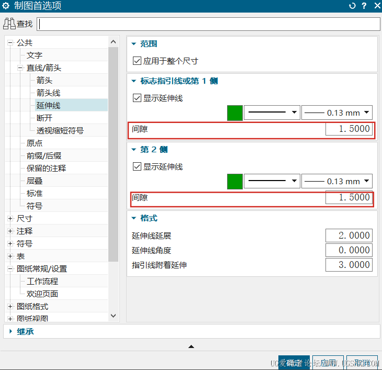The image size is (382, 370).
Task: Open side 1 line font dropdown
Action: pyautogui.click(x=272, y=113)
